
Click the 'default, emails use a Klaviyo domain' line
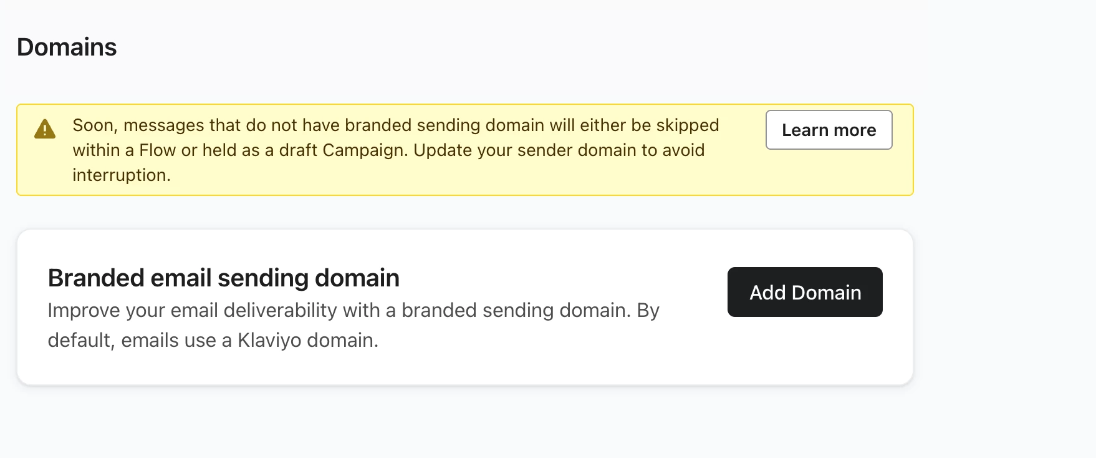coord(213,340)
